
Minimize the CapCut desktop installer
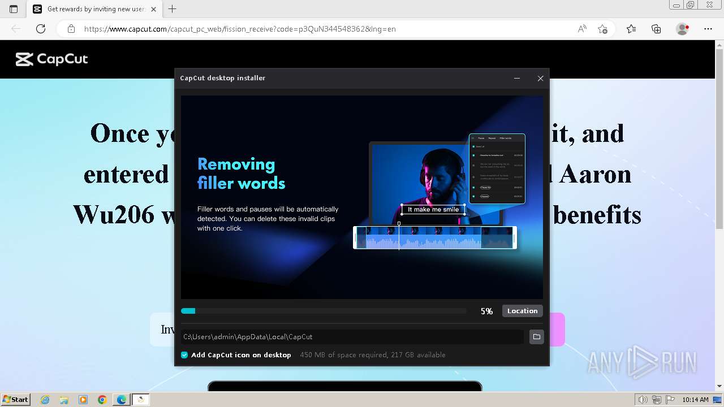(517, 79)
